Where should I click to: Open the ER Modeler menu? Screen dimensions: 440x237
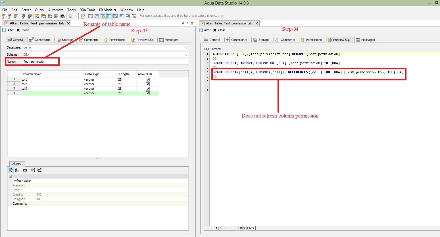108,10
